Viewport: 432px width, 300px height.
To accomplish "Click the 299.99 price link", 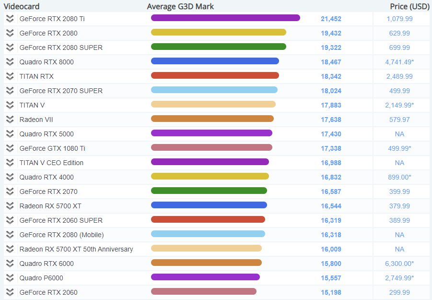I will 399,292.
